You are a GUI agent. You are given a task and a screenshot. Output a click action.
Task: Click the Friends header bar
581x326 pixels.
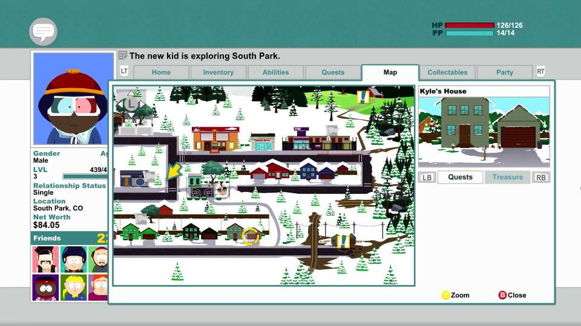69,238
